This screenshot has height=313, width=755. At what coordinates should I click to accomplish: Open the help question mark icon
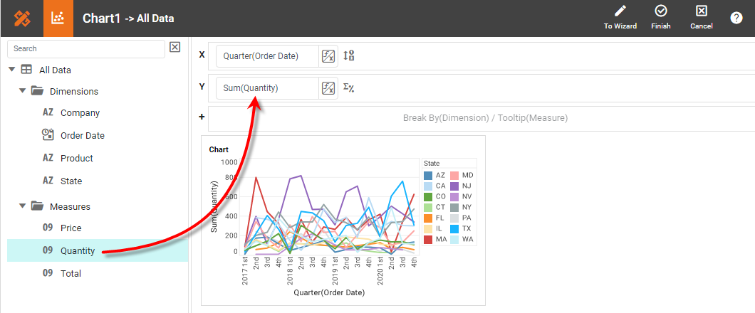pos(736,18)
